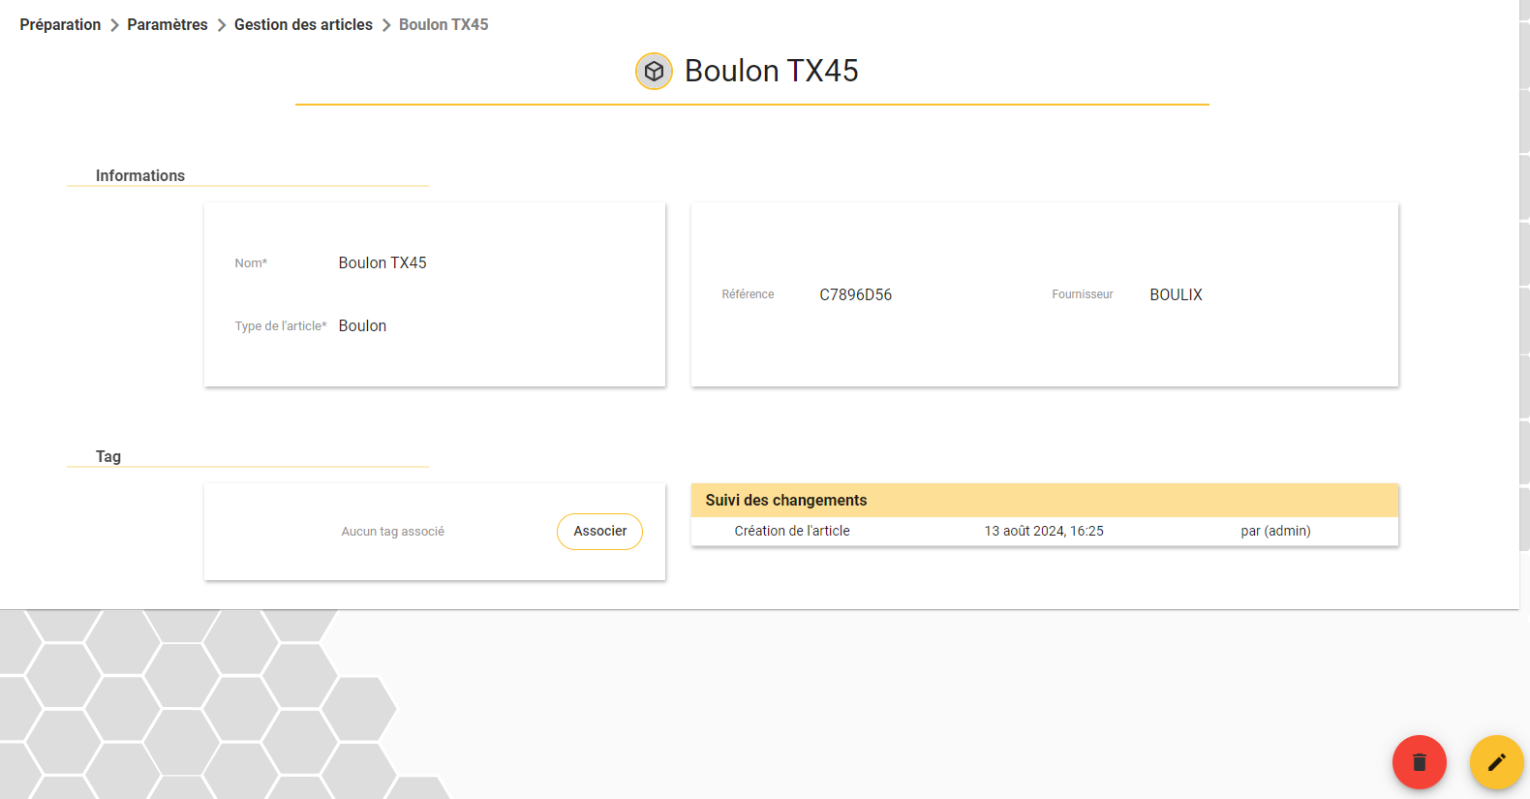The width and height of the screenshot is (1530, 799).
Task: Click the Aucun tag associé message
Action: coord(392,532)
